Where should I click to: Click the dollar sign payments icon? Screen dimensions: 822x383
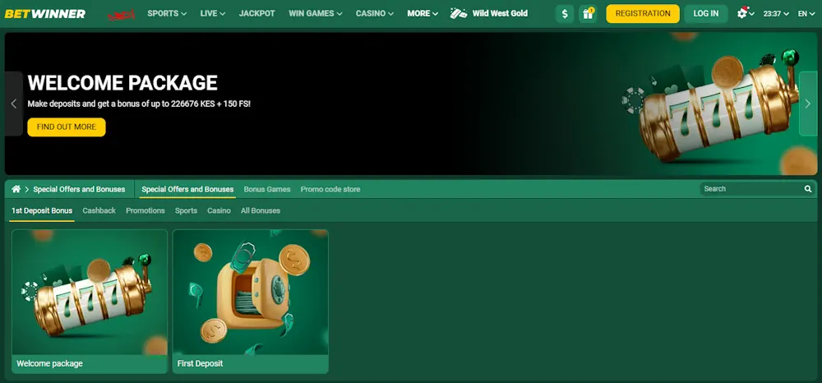point(565,14)
